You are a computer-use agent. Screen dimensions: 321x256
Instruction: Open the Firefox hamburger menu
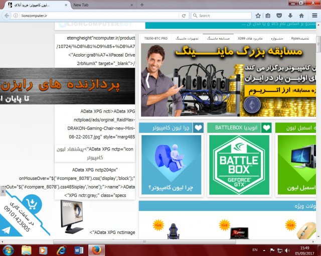314,15
